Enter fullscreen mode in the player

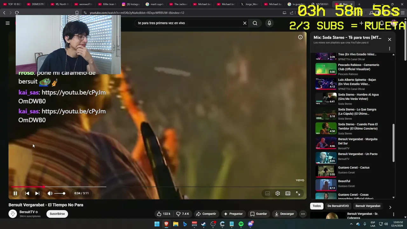tap(298, 193)
